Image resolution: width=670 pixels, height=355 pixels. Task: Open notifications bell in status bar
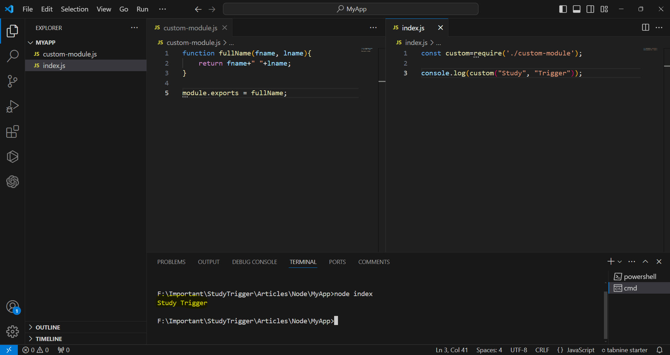coord(659,350)
